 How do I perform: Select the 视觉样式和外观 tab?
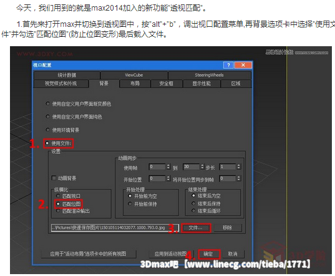pyautogui.click(x=61, y=84)
